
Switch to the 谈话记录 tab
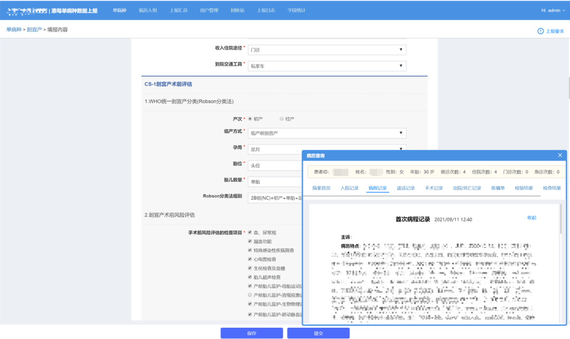click(406, 188)
